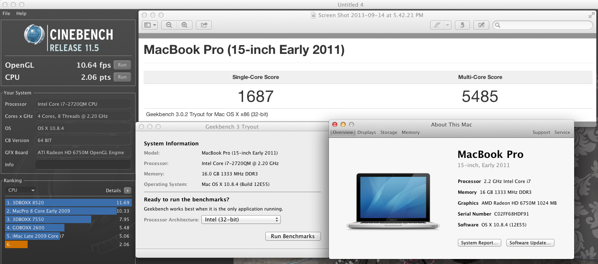The width and height of the screenshot is (598, 264).
Task: Select ranking entry 3DBOXX 7550
Action: point(69,219)
